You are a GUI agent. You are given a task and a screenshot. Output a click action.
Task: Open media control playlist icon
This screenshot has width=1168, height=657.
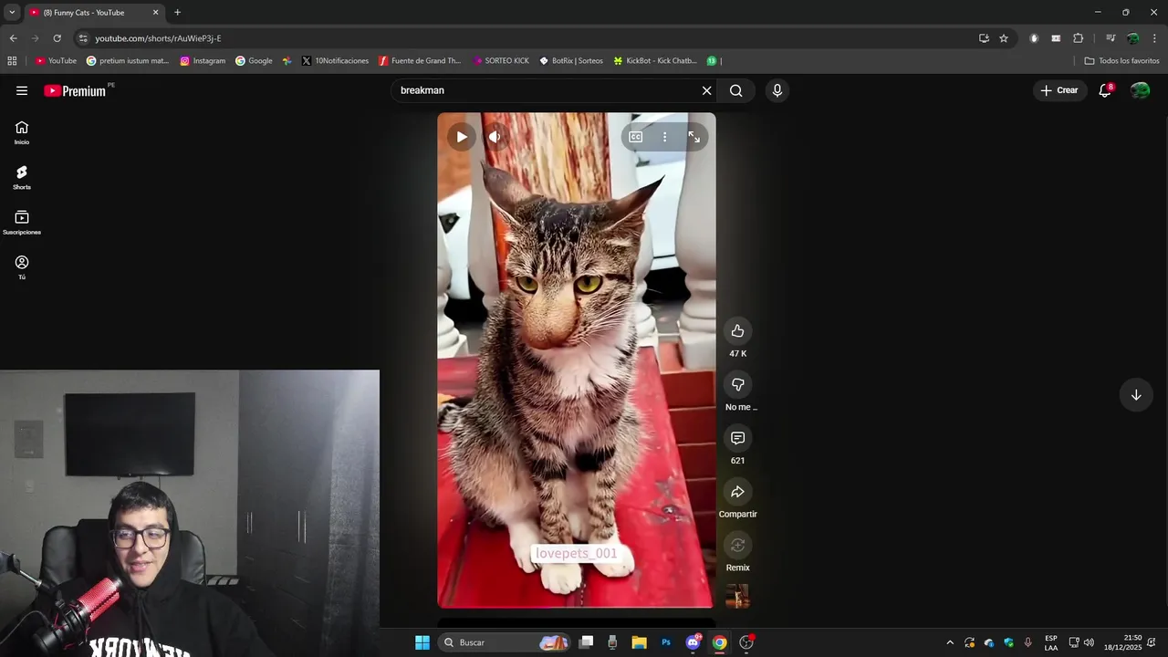point(1111,38)
